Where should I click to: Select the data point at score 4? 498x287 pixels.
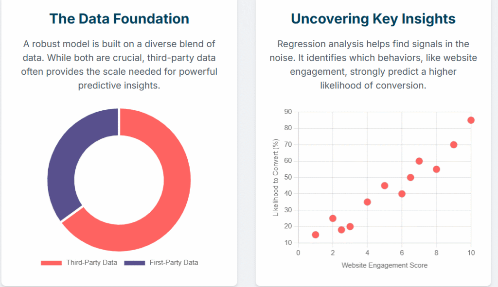(x=367, y=202)
